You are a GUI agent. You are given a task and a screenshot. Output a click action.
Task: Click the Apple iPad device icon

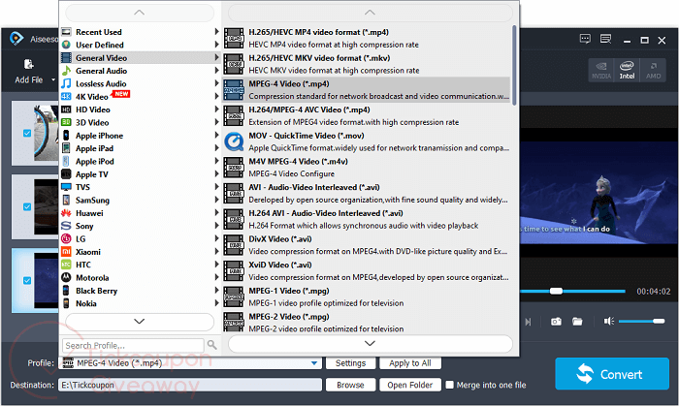pos(66,148)
